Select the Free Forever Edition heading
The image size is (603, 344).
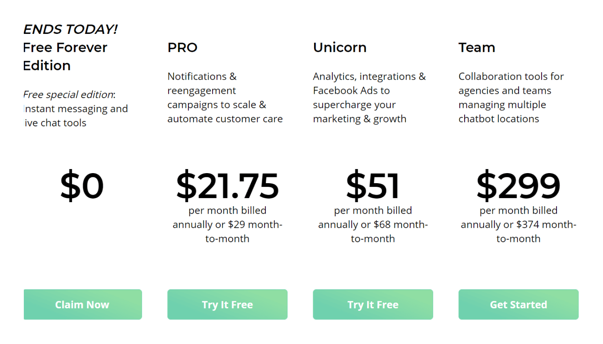click(65, 57)
